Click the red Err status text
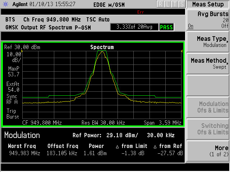This screenshot has width=230, height=172. click(x=141, y=12)
